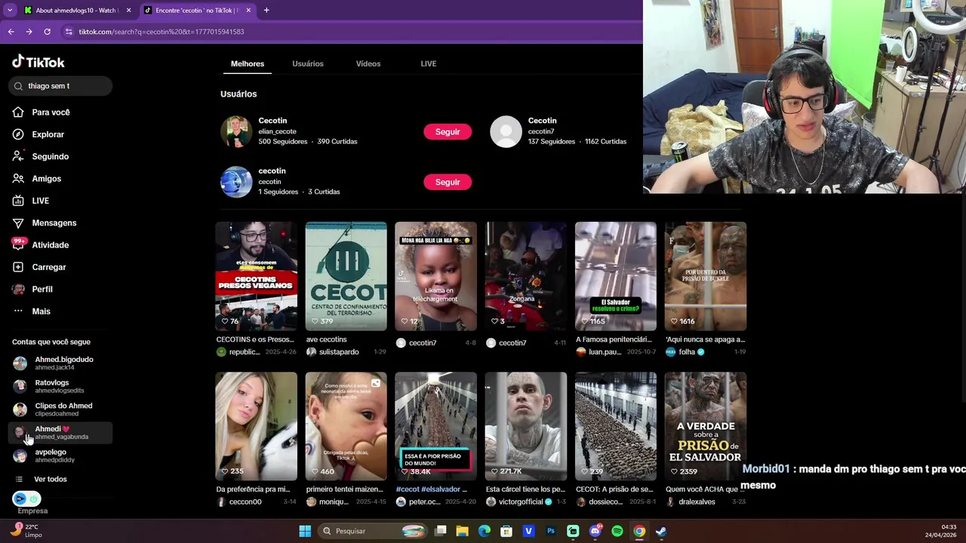The width and height of the screenshot is (966, 543).
Task: Switch to the Vídeos tab
Action: click(368, 64)
